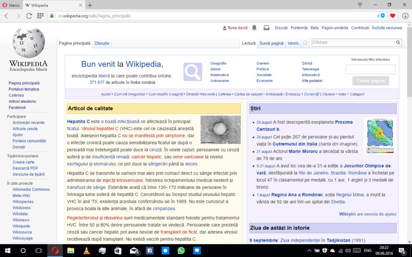Bookmark page with the heart icon
412x257 pixels.
[393, 16]
